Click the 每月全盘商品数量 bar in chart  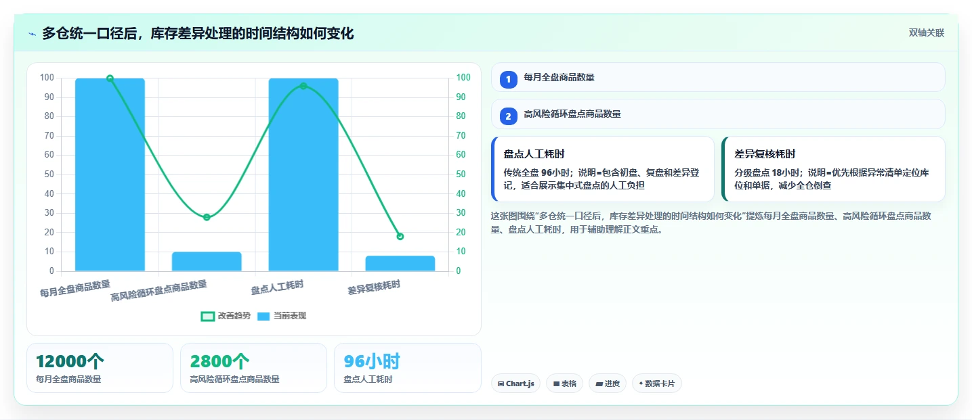[110, 174]
